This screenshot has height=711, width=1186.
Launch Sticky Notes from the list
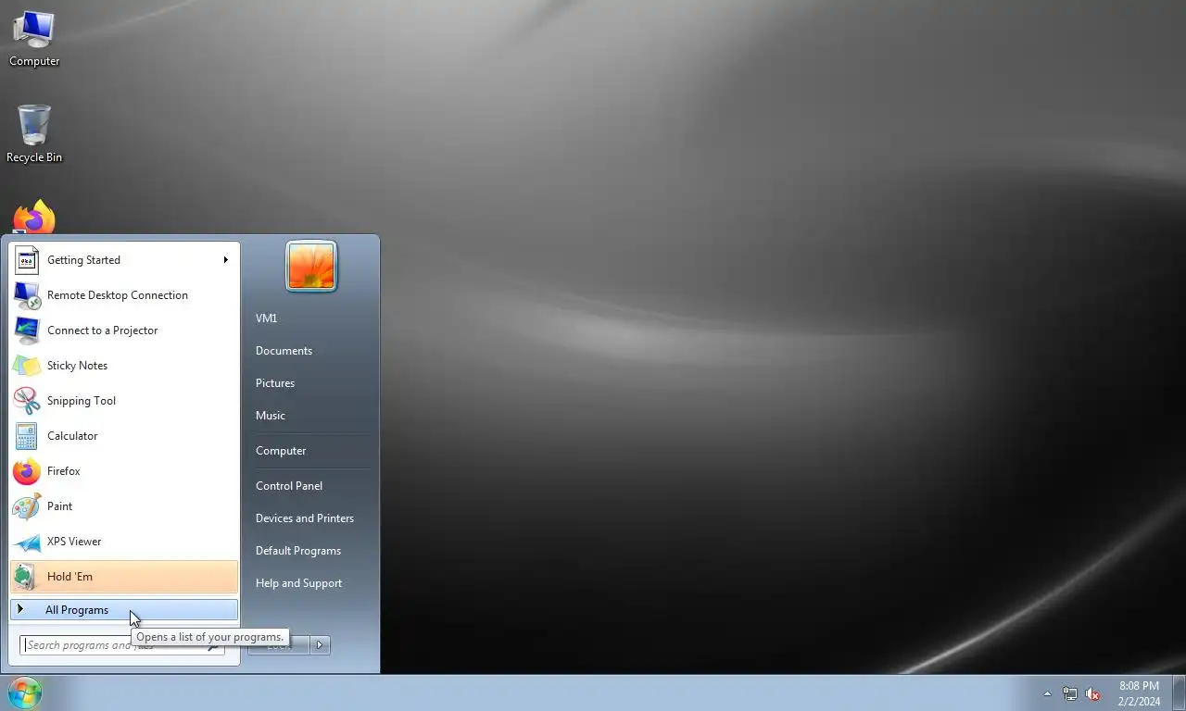click(124, 366)
